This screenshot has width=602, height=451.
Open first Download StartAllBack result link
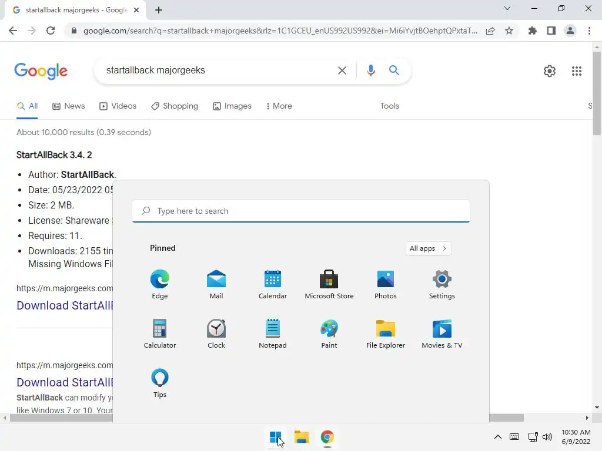pos(65,305)
